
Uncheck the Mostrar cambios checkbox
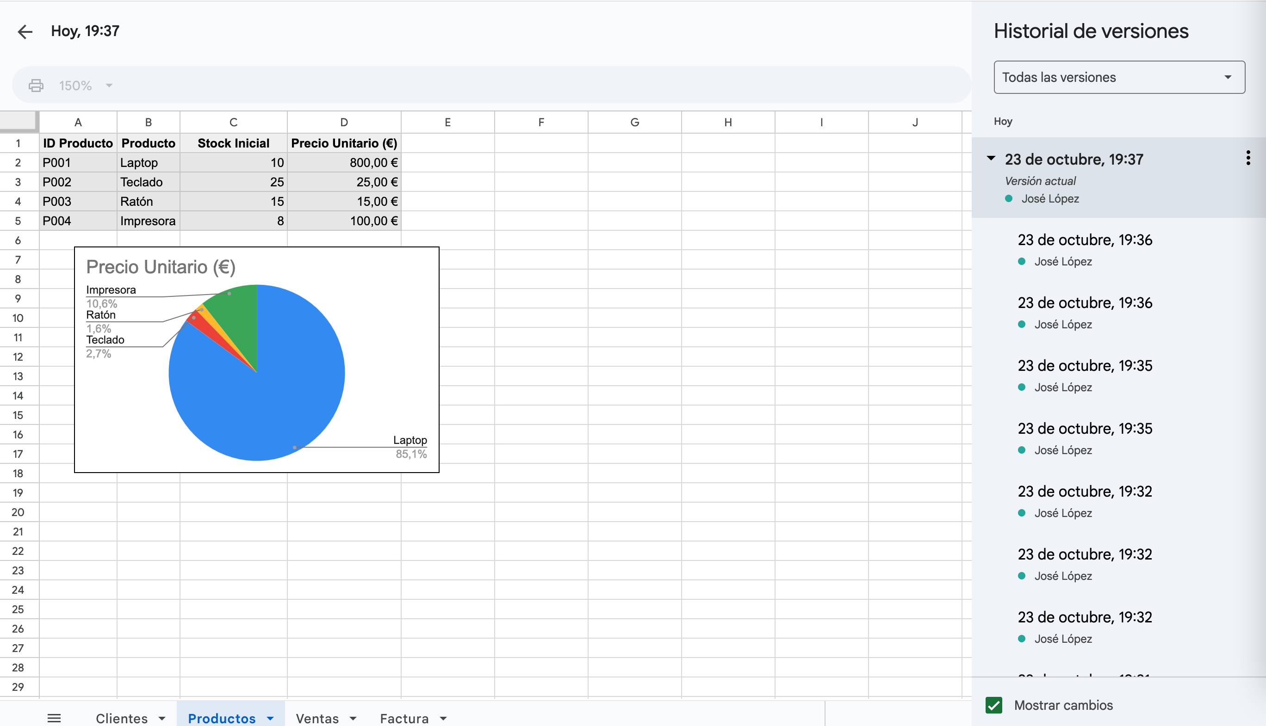tap(993, 705)
